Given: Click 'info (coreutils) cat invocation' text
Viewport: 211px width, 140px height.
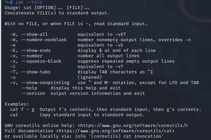Looking at the screenshot, I should pyautogui.click(x=119, y=136).
